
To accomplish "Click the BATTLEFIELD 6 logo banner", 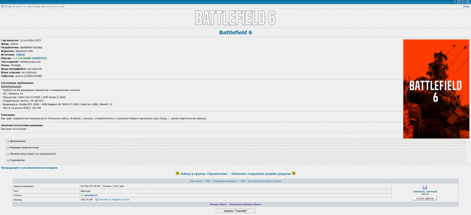I will pyautogui.click(x=235, y=18).
